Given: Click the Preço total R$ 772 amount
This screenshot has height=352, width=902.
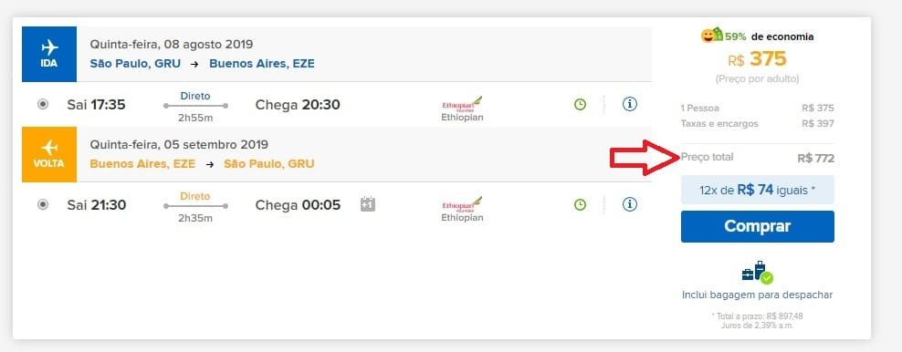Looking at the screenshot, I should point(815,159).
